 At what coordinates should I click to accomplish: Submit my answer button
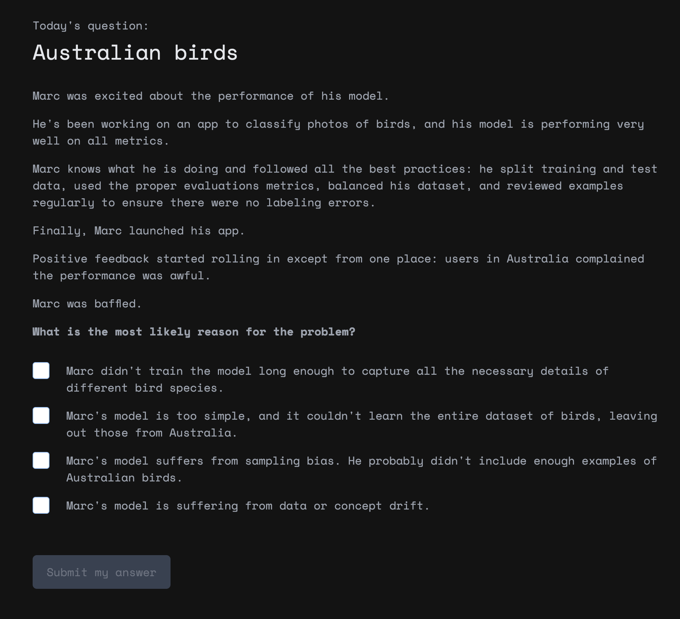pyautogui.click(x=101, y=572)
